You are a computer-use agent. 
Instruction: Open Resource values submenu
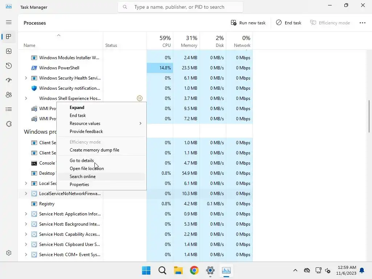click(101, 124)
